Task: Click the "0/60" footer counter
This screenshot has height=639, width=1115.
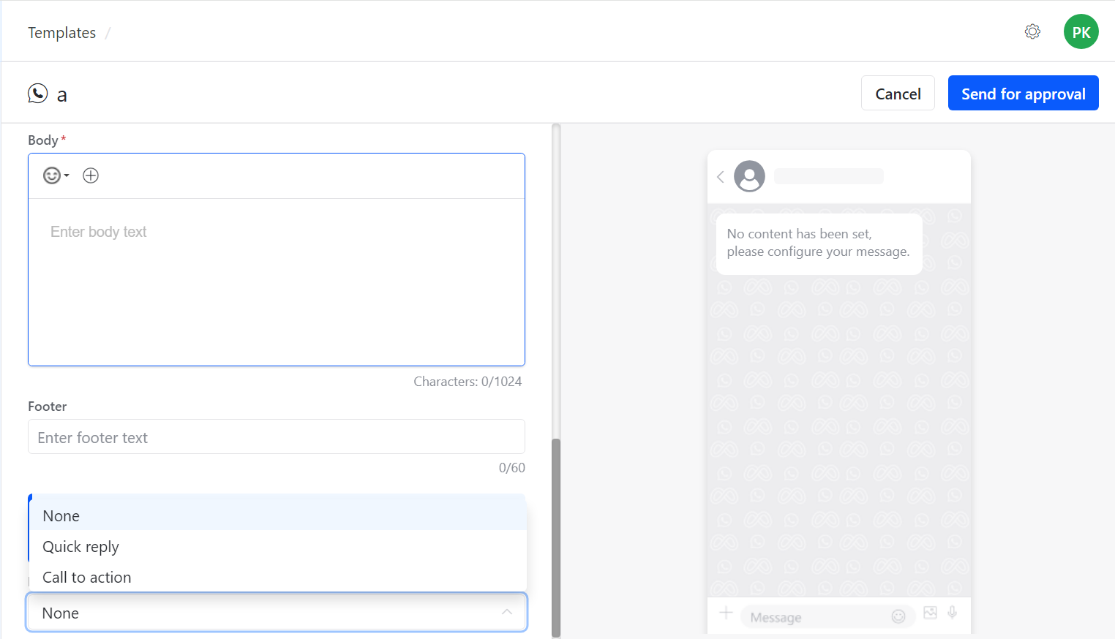Action: pyautogui.click(x=512, y=467)
